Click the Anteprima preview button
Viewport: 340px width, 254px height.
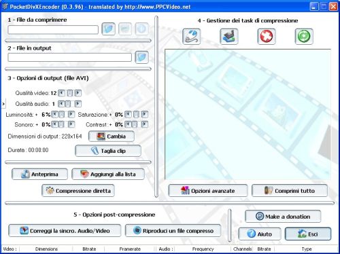(x=39, y=175)
